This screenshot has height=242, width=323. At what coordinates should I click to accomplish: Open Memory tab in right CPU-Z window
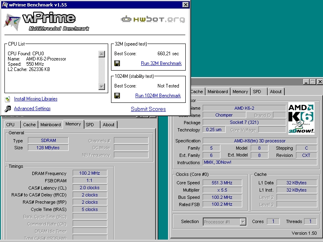pyautogui.click(x=240, y=92)
